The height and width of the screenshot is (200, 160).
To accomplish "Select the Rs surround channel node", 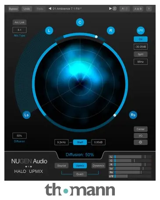I will [x=133, y=115].
